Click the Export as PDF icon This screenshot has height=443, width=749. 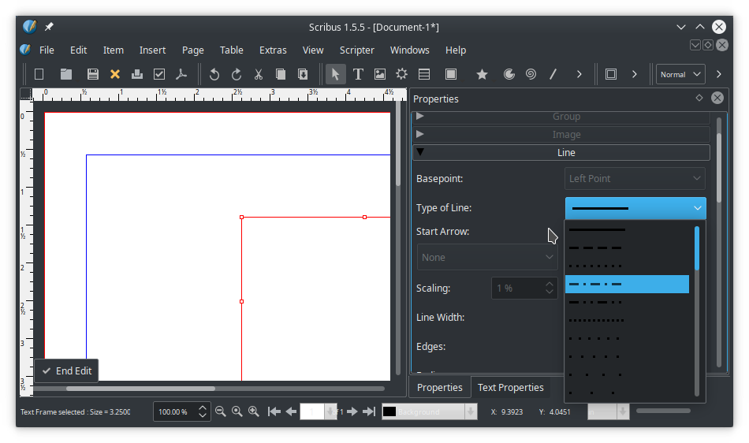(x=181, y=74)
